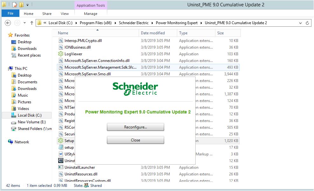Open the View ribbon tab

pos(65,14)
